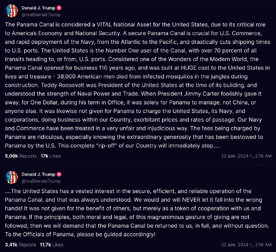View the 11,7k Likes list
276x252 pixels.
coord(51,245)
